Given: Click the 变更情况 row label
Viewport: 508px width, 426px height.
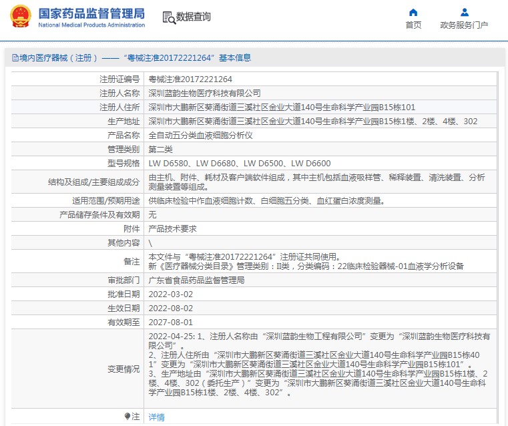Looking at the screenshot, I should [x=123, y=369].
